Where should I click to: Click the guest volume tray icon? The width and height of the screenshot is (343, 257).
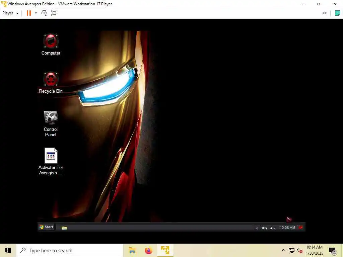(272, 228)
